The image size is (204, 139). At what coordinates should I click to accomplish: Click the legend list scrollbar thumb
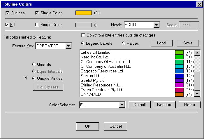[x=197, y=81]
